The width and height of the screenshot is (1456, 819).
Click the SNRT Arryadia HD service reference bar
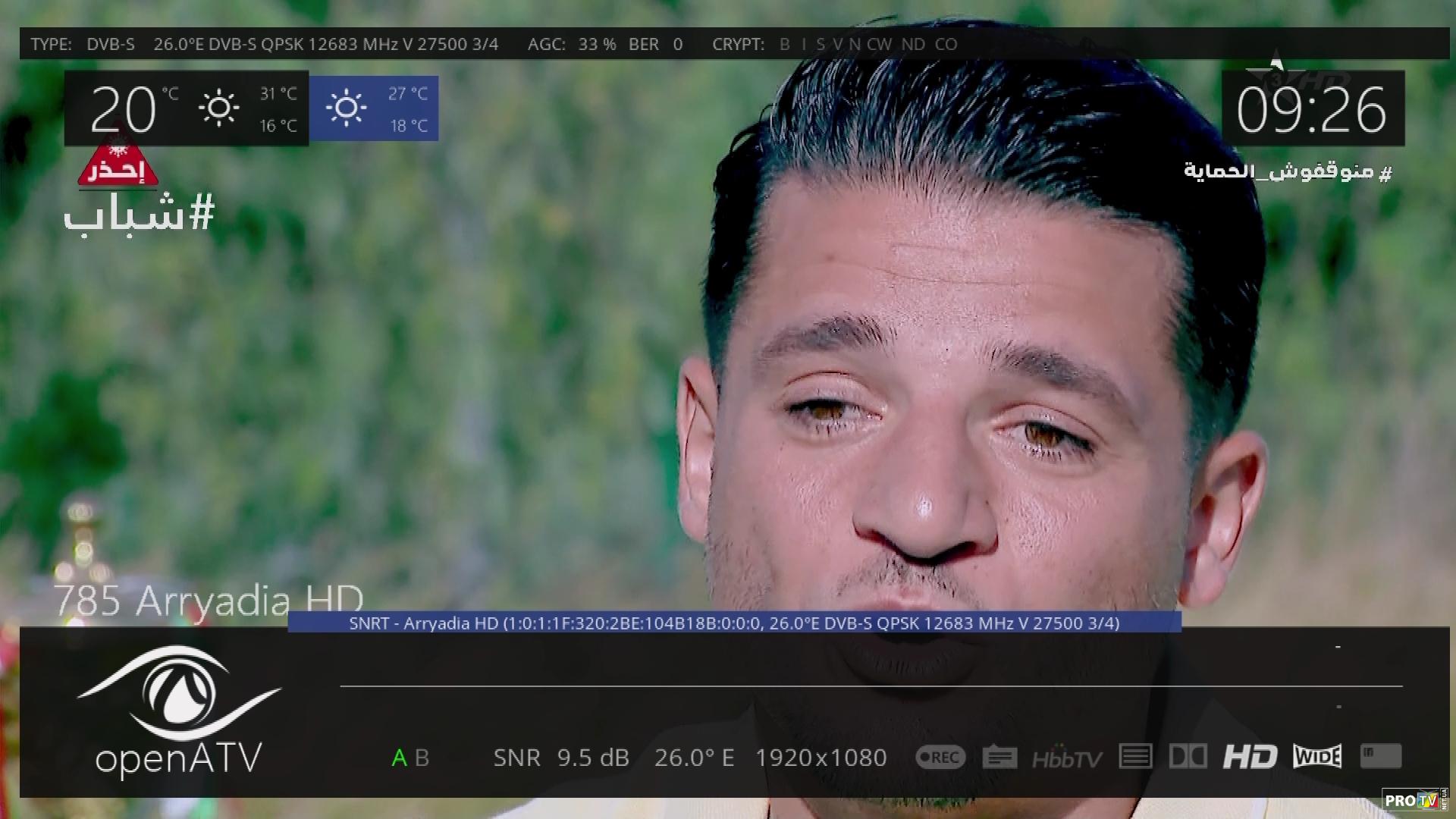click(734, 623)
